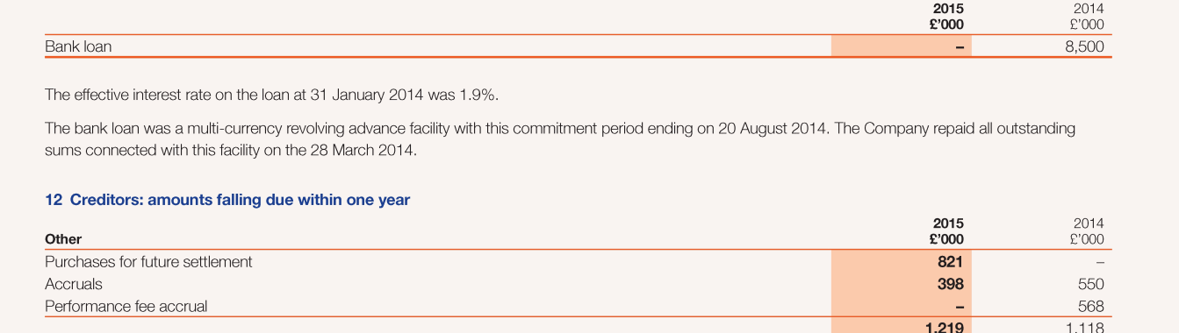Viewport: 1179px width, 333px height.
Task: Click the effective interest rate sentence
Action: [277, 95]
